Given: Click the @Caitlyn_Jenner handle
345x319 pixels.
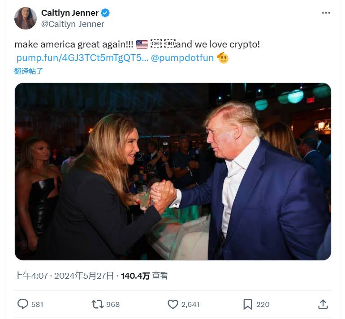Looking at the screenshot, I should click(x=72, y=24).
